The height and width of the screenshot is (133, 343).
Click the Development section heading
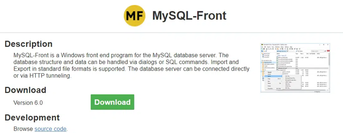coord(32,118)
